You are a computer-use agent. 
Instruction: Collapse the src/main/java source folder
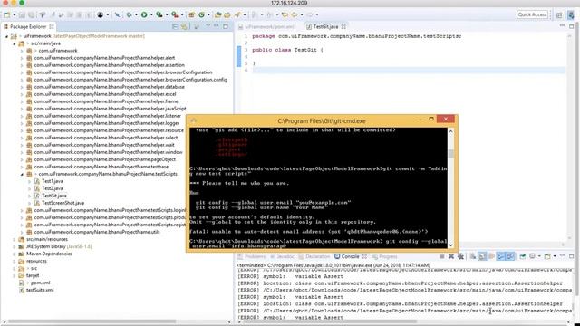click(x=14, y=43)
